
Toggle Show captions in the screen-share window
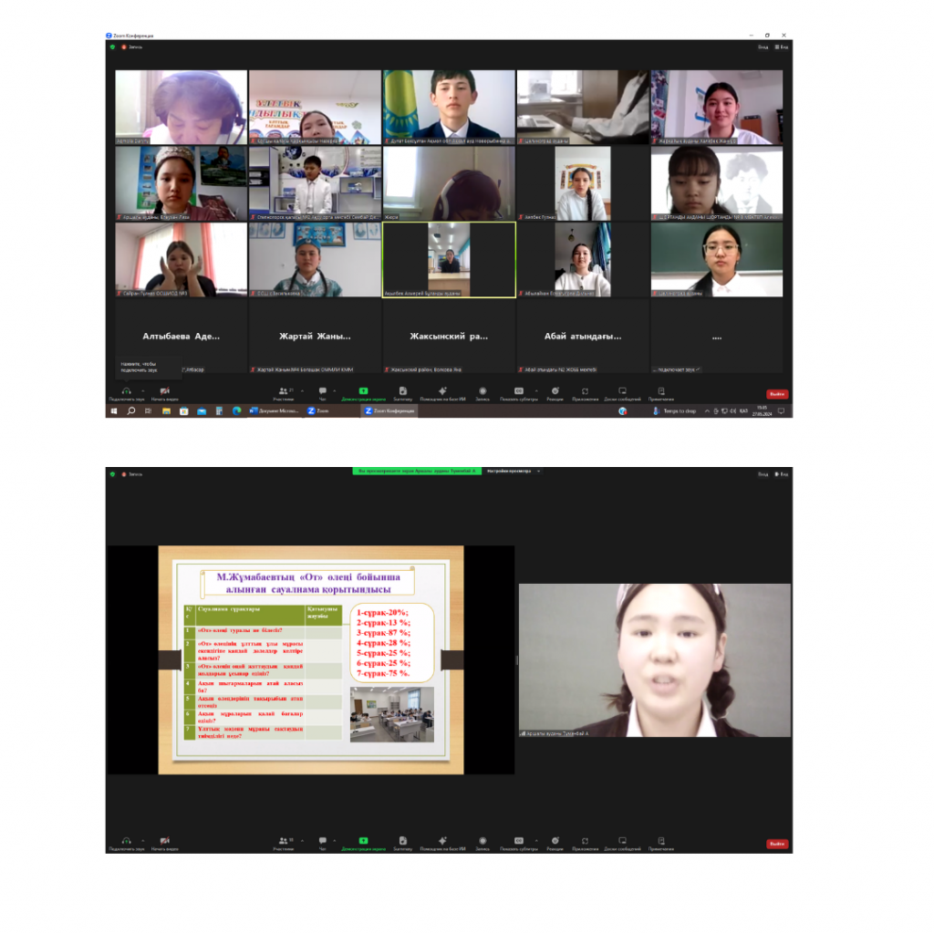pyautogui.click(x=519, y=844)
